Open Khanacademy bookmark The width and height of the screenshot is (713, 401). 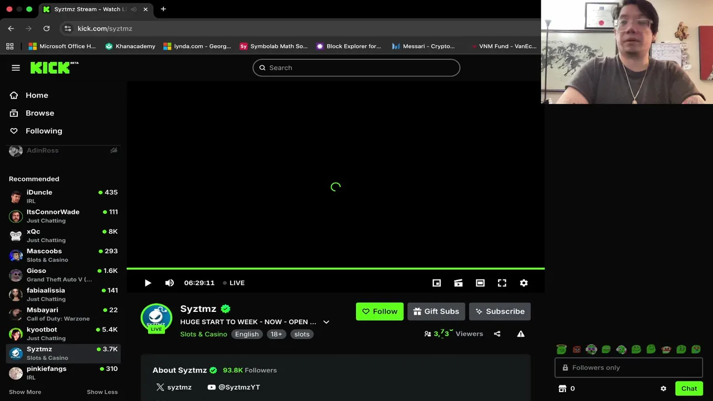[130, 46]
